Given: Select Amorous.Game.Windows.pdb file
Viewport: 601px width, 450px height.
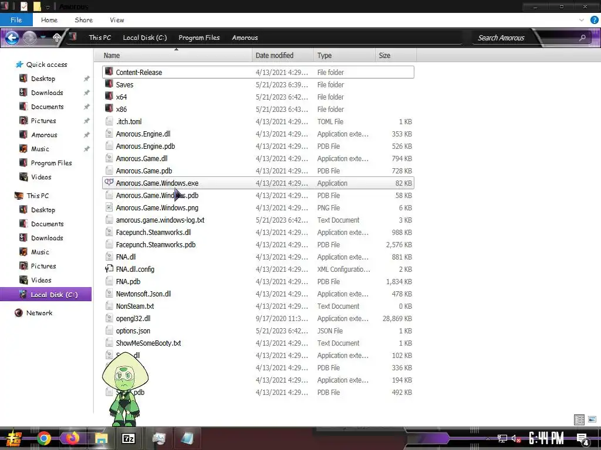Looking at the screenshot, I should 258,195.
